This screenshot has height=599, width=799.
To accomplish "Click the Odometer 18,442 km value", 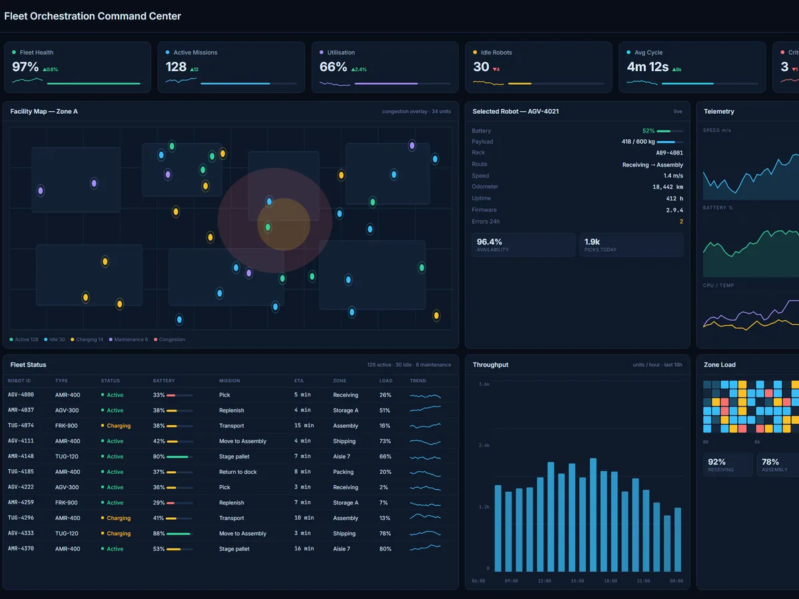I will point(668,187).
